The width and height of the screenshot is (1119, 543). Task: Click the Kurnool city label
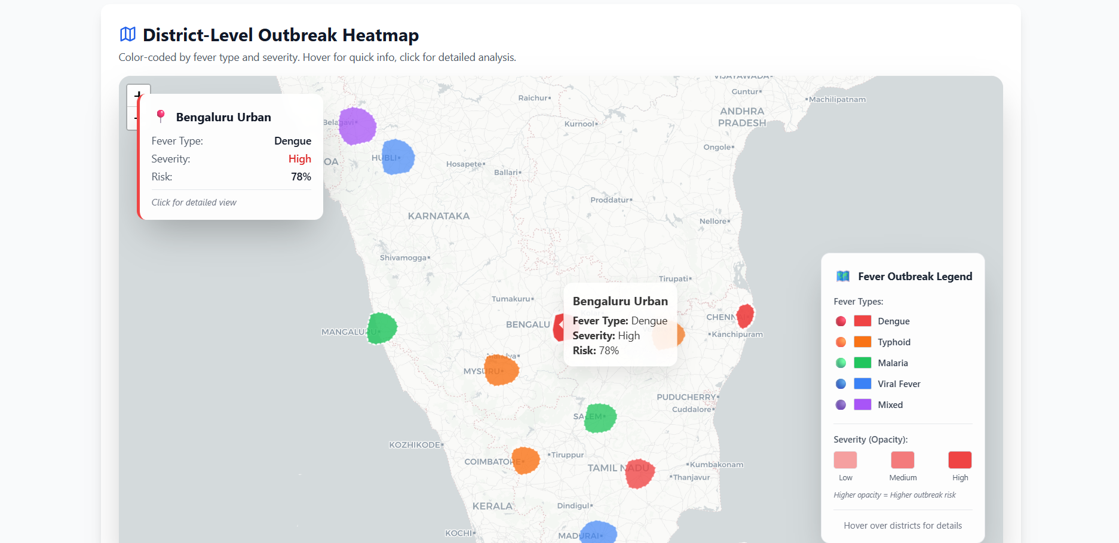pos(581,124)
